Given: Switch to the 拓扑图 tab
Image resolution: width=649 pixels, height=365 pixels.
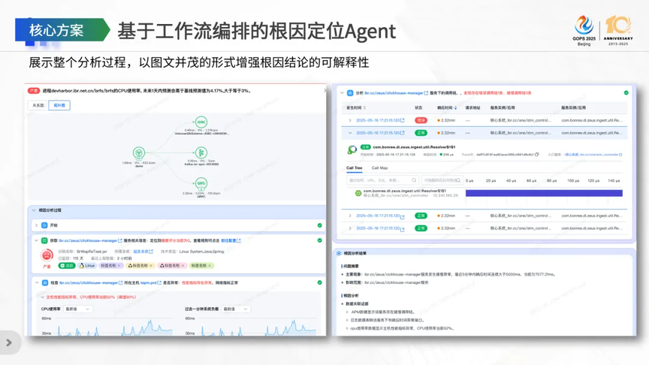Looking at the screenshot, I should point(59,105).
